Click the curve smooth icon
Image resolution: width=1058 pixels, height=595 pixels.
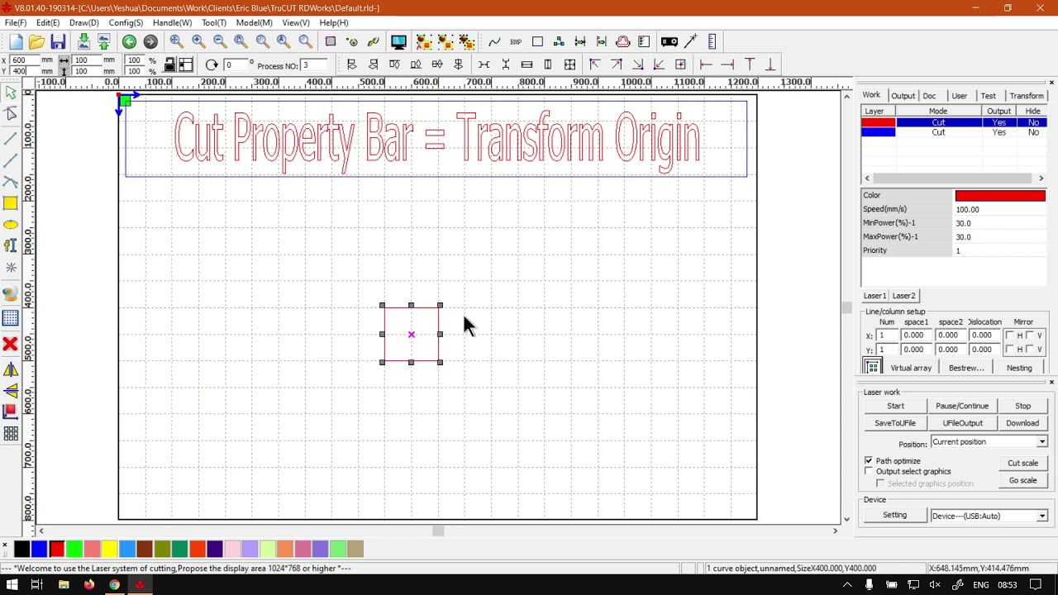tap(494, 42)
